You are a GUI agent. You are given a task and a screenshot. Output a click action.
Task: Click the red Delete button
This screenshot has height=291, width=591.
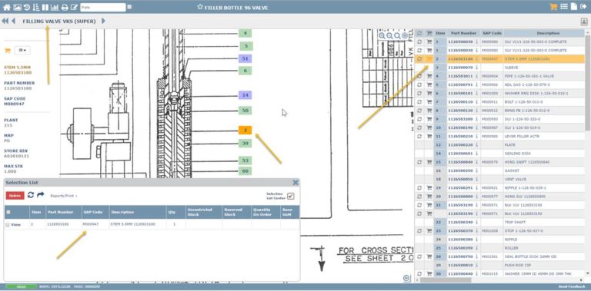coord(15,196)
